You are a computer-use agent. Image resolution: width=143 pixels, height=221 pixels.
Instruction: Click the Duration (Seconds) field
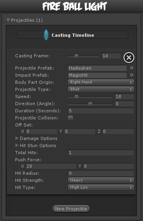tap(101, 111)
